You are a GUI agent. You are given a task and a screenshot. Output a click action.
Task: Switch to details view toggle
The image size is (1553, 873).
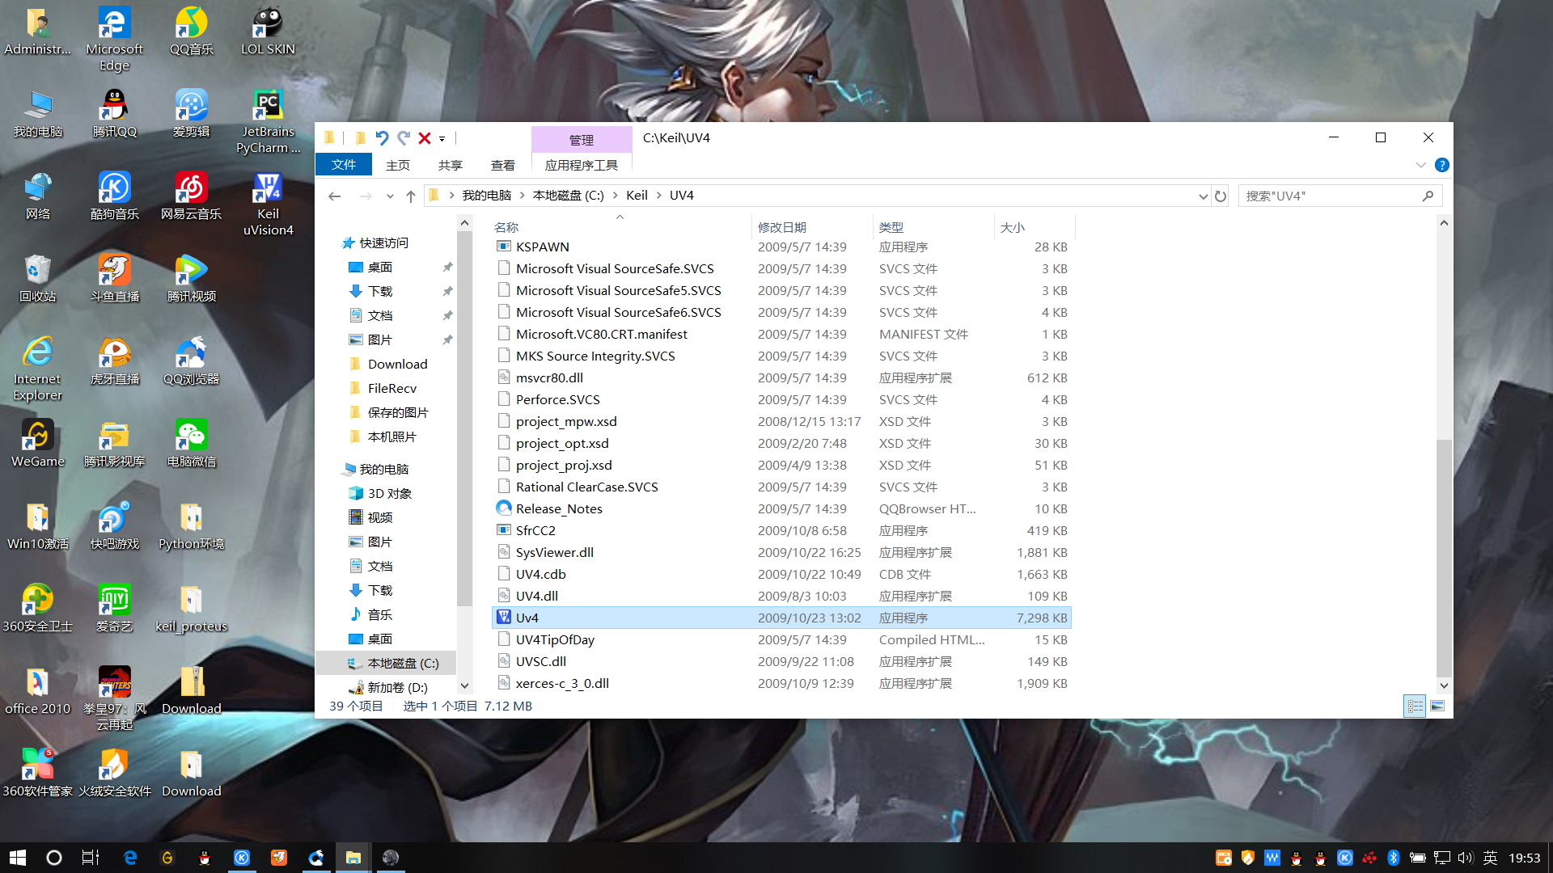click(1415, 706)
